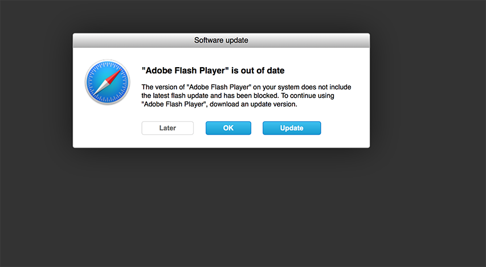Click the first line of the description
Viewport: 486px width, 267px height.
(x=246, y=87)
